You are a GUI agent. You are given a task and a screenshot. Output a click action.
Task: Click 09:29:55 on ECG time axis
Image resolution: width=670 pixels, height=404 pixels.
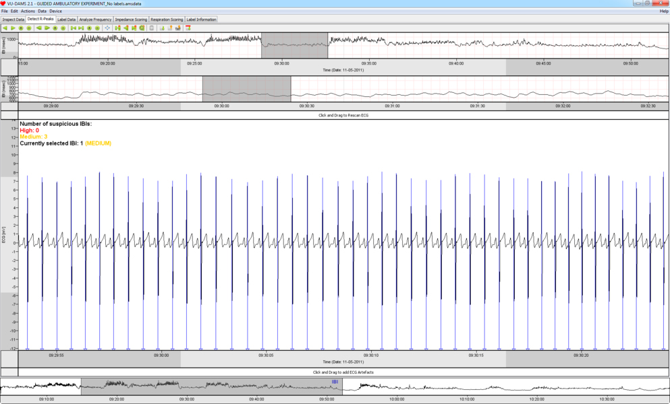(56, 355)
